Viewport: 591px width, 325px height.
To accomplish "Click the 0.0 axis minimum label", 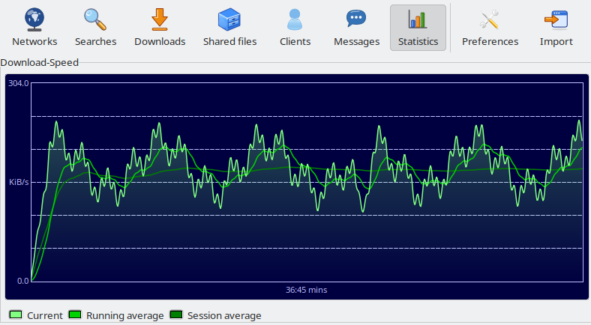I will [x=23, y=281].
